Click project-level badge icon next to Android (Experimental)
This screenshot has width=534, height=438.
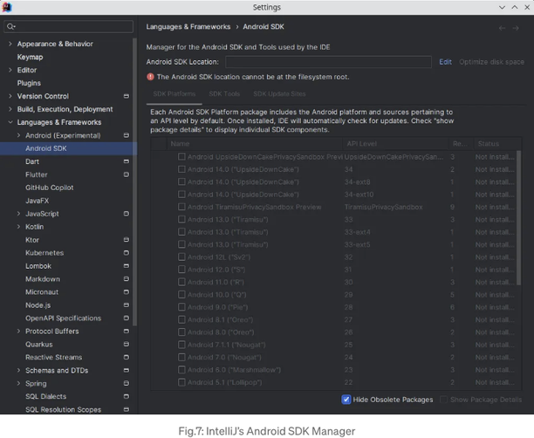[126, 135]
